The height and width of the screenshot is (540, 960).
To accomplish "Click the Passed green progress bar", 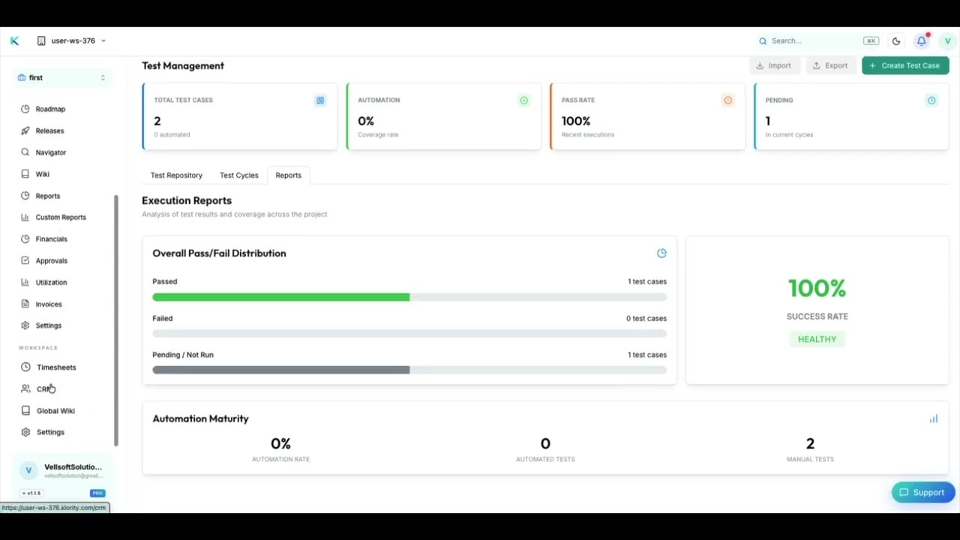I will coord(280,297).
